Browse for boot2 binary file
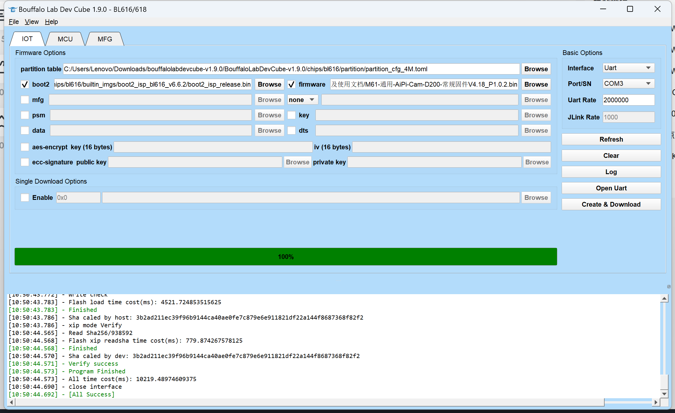Screen dimensions: 675x413 point(269,84)
